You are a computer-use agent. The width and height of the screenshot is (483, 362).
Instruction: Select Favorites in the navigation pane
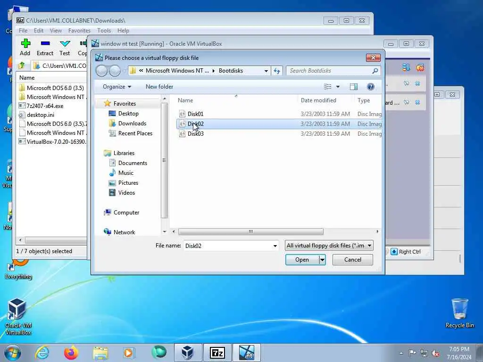125,104
